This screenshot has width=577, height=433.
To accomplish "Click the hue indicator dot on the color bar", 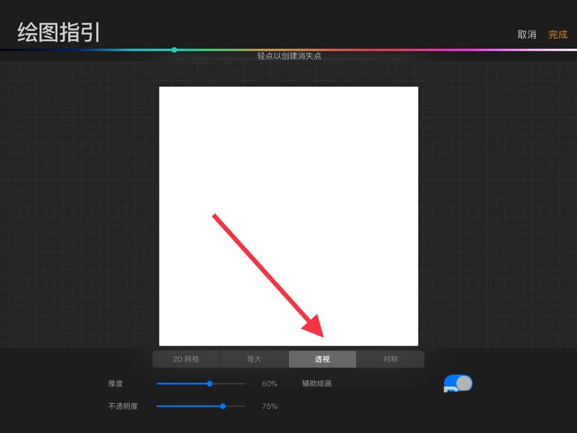I will point(174,50).
